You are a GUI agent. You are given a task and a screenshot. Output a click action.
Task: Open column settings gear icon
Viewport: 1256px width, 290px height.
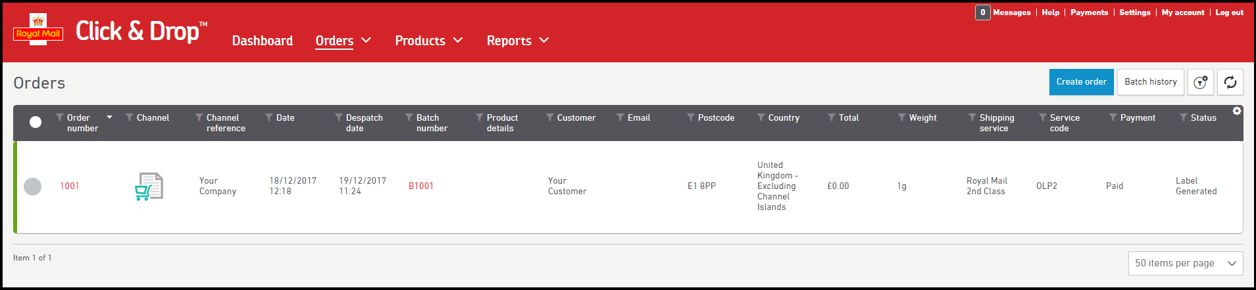tap(1237, 111)
